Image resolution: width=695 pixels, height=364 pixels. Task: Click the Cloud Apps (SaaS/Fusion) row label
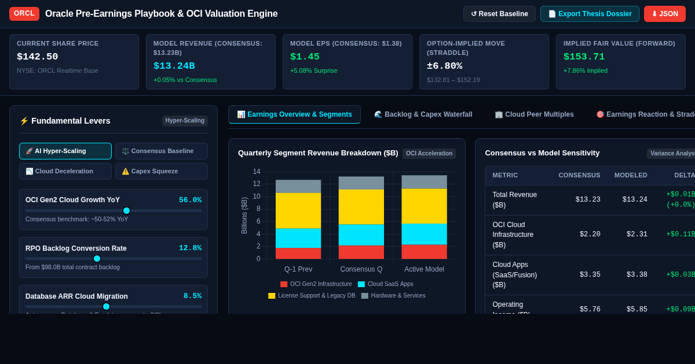[515, 274]
